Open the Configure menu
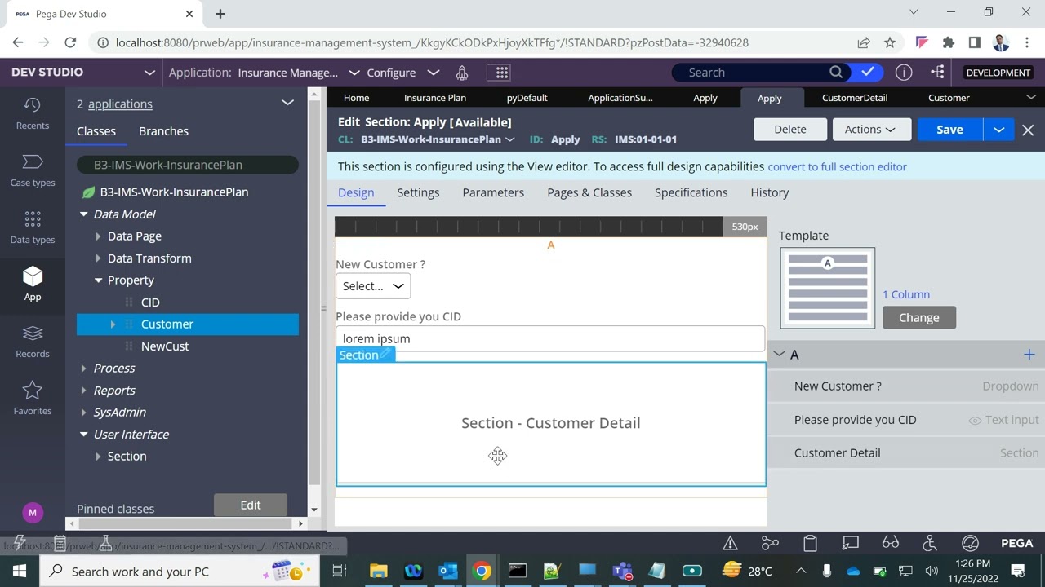 [x=403, y=73]
